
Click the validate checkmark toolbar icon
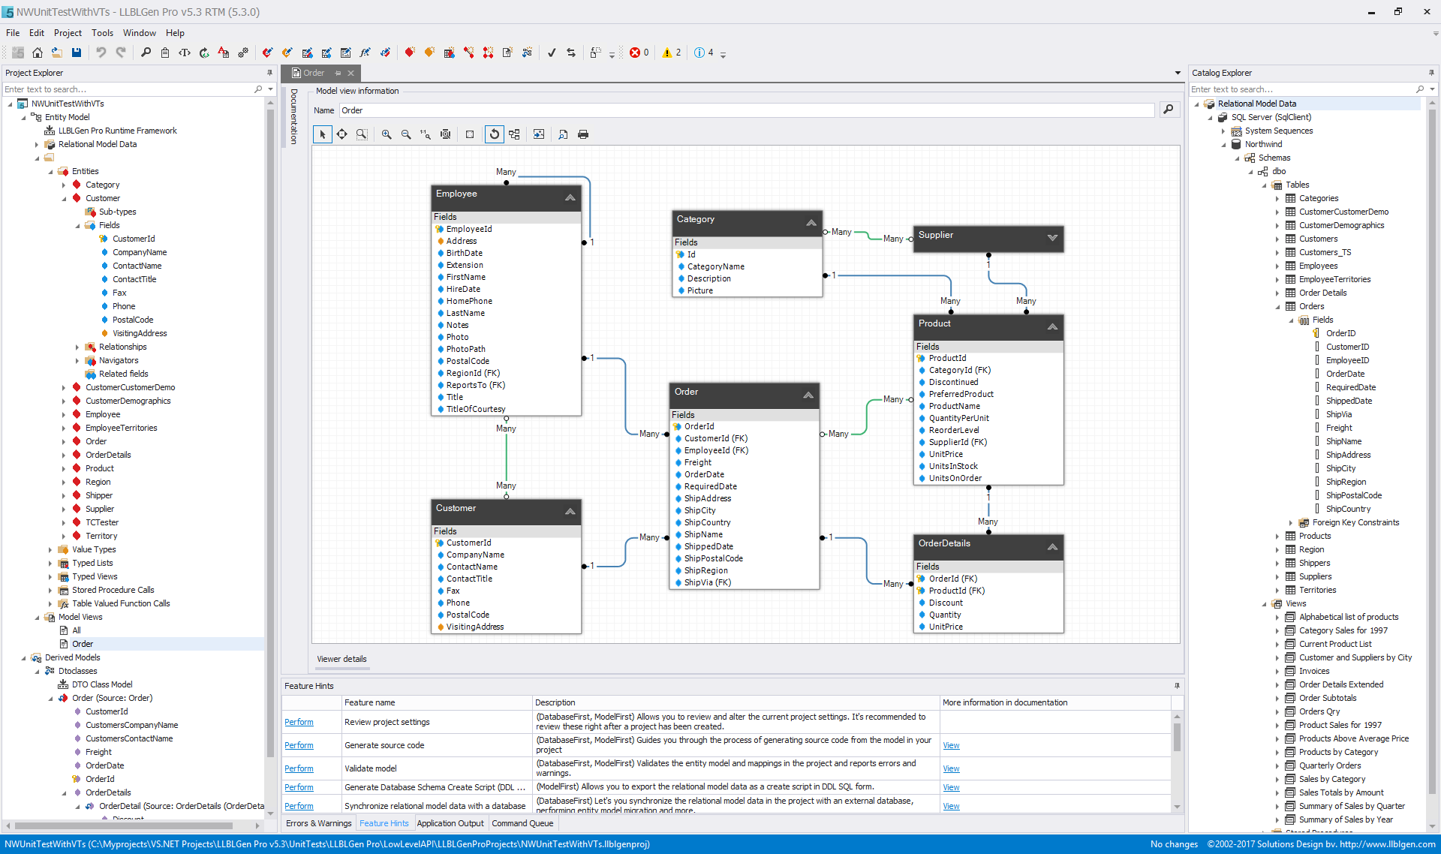pyautogui.click(x=552, y=53)
